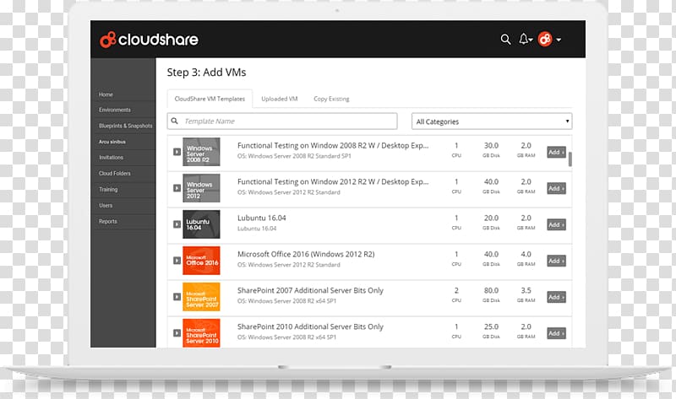The width and height of the screenshot is (676, 399).
Task: Click the Windows Server 2012 thumbnail
Action: pos(201,188)
